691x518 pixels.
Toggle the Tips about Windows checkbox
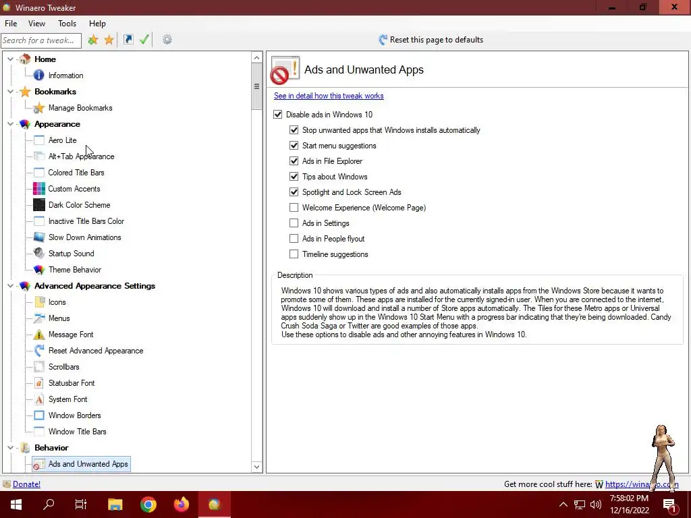294,177
